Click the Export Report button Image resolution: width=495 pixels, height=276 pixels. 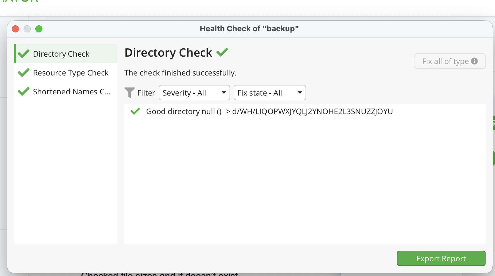pyautogui.click(x=441, y=258)
